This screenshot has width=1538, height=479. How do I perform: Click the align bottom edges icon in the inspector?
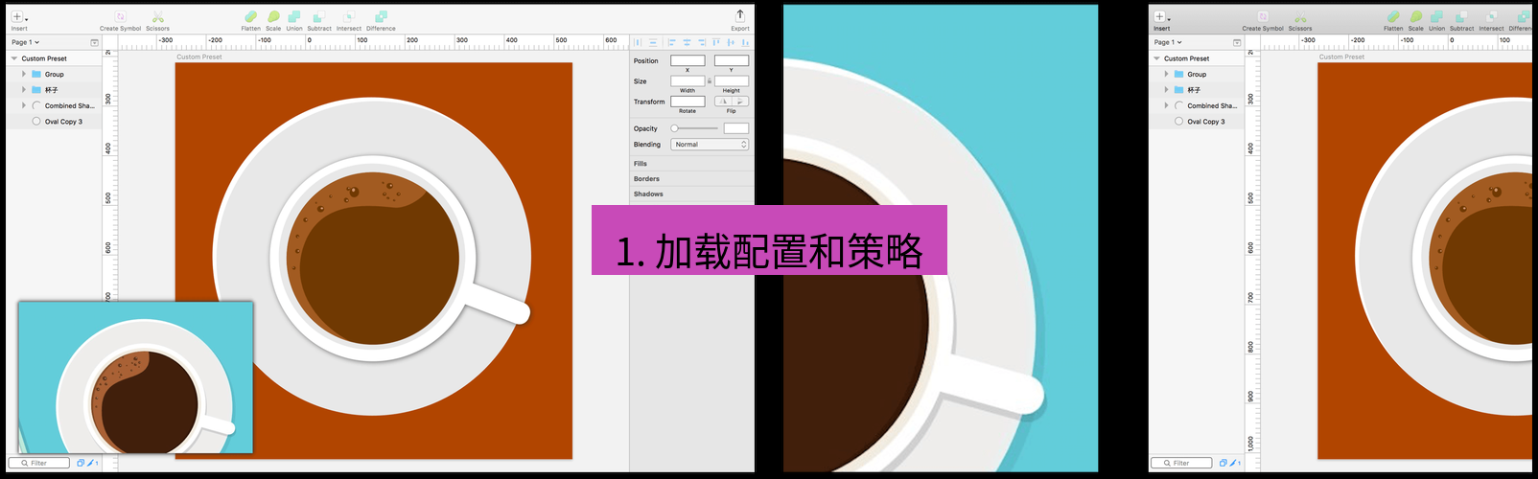point(745,42)
